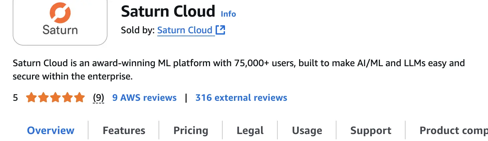Open the 9 AWS reviews link
The height and width of the screenshot is (141, 488).
coord(145,98)
